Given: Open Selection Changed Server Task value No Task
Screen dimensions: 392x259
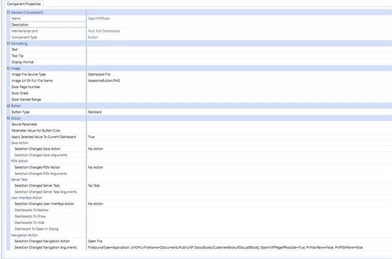Looking at the screenshot, I should (x=93, y=185).
